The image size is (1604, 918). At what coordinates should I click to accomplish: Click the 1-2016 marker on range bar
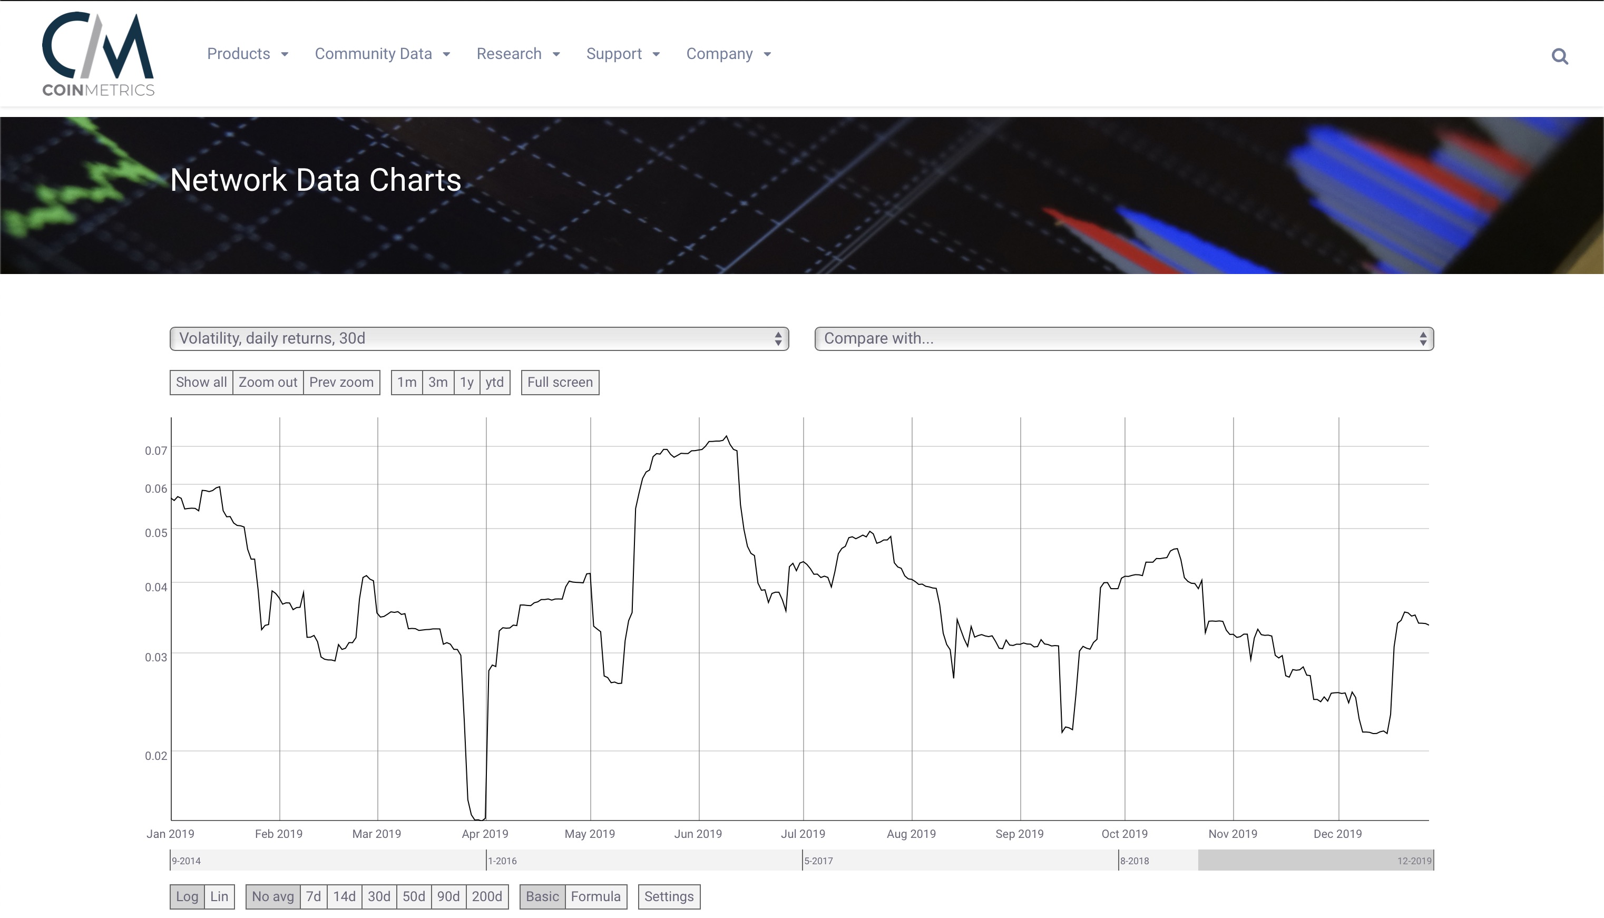click(x=502, y=861)
